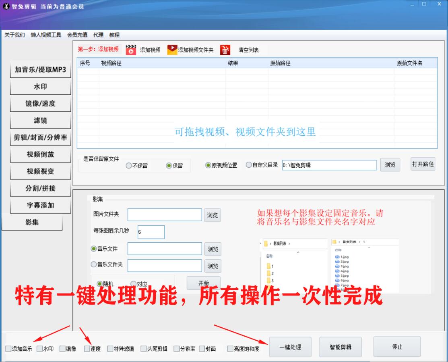The image size is (448, 362).
Task: Open the 会员充值 menu
Action: click(77, 35)
